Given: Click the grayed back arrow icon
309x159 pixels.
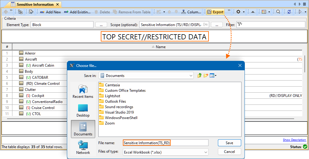Looking at the screenshot, I should click(6, 12).
